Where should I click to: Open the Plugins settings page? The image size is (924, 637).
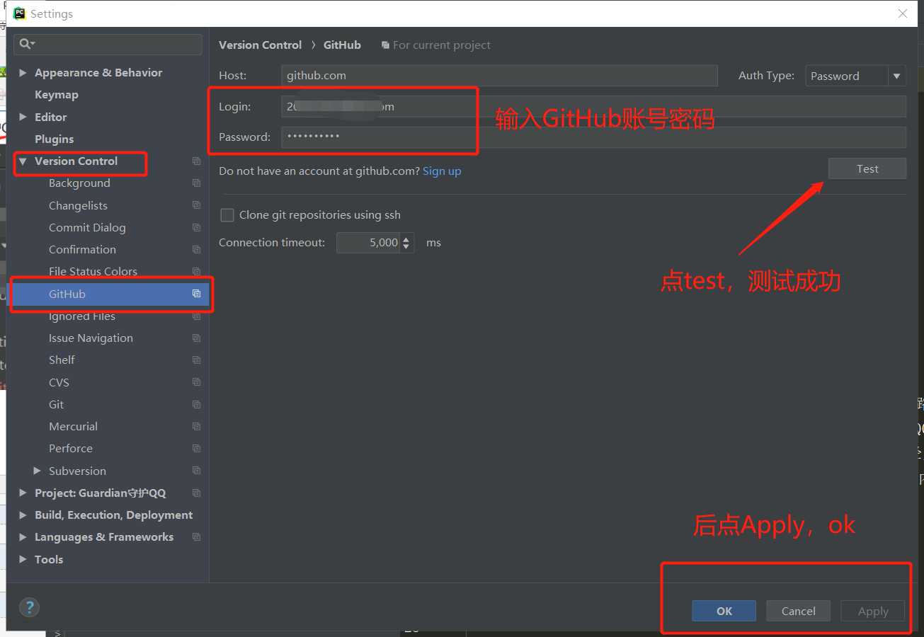tap(54, 139)
